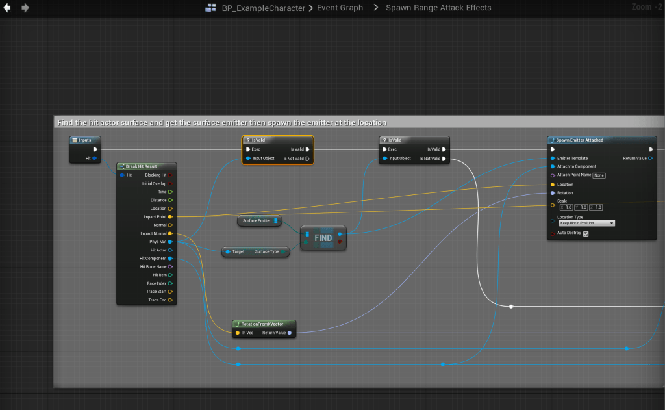Click Return Value pin on RotationFromXVector
The width and height of the screenshot is (665, 410).
click(290, 333)
